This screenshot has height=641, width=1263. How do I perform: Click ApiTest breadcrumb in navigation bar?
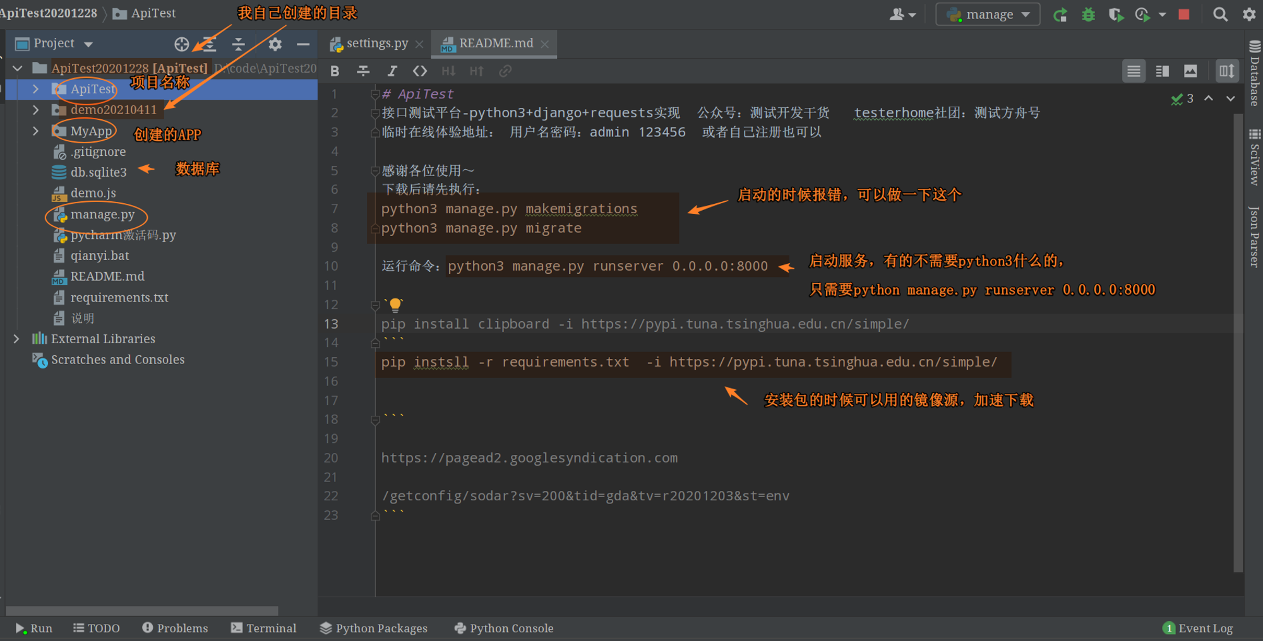145,13
